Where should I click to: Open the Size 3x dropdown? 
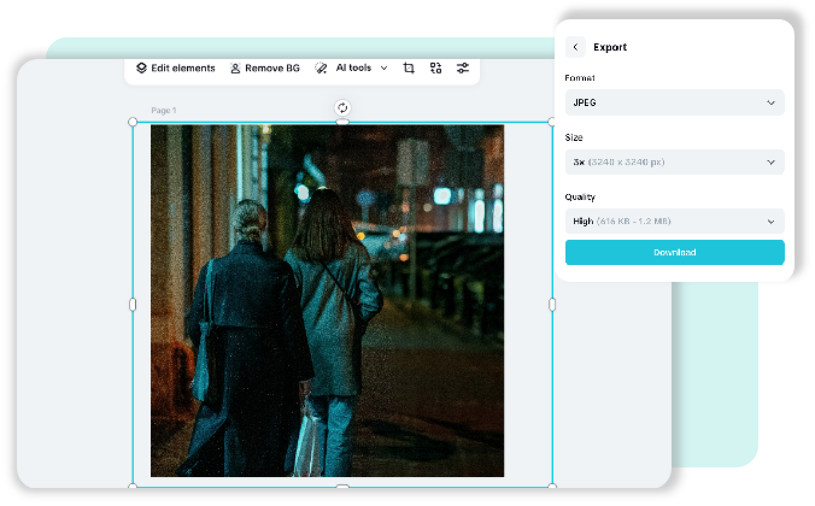click(675, 162)
